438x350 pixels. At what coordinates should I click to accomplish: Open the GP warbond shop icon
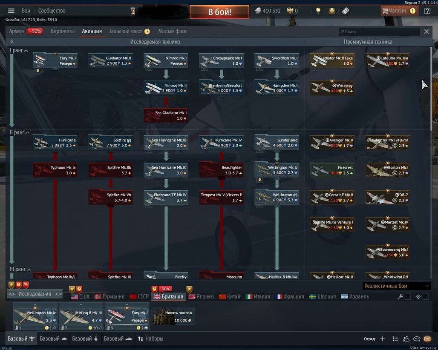click(346, 11)
